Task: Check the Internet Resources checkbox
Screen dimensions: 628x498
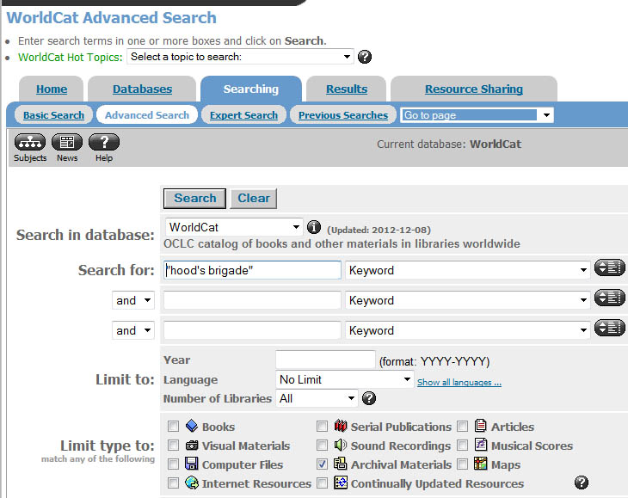Action: [174, 483]
